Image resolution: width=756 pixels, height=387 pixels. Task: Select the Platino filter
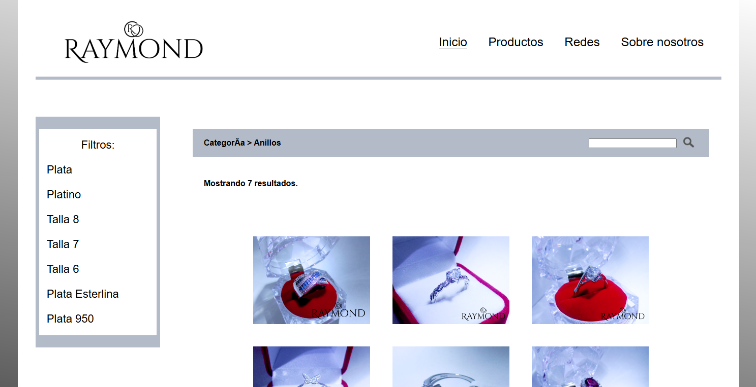coord(64,195)
